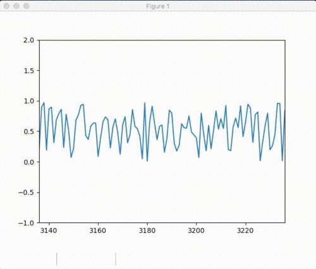Click the empty plot area above the line
This screenshot has height=269, width=316.
coord(162,69)
